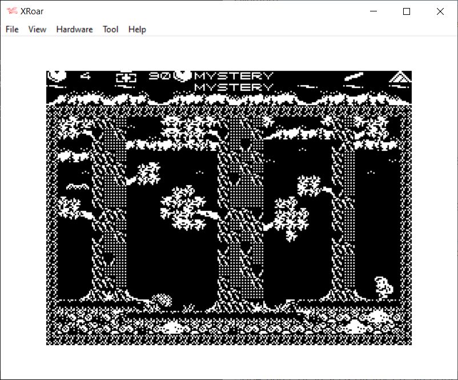The height and width of the screenshot is (380, 458).
Task: Close the XRoar emulator window
Action: click(440, 11)
